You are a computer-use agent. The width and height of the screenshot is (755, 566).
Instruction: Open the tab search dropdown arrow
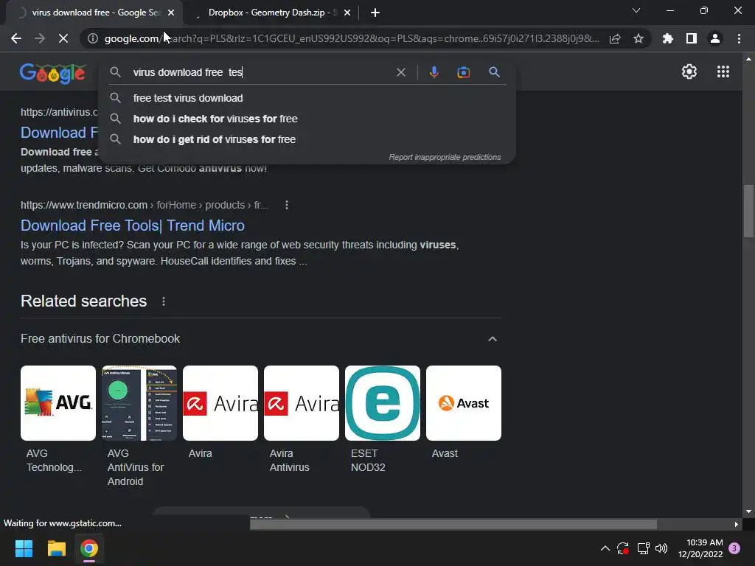(x=636, y=10)
